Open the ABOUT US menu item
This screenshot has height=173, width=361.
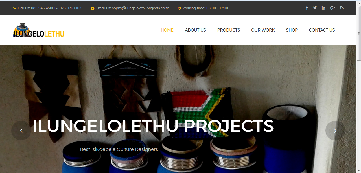tap(195, 30)
